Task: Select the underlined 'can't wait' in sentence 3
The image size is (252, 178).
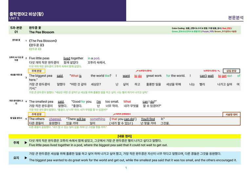Action: (x=207, y=76)
